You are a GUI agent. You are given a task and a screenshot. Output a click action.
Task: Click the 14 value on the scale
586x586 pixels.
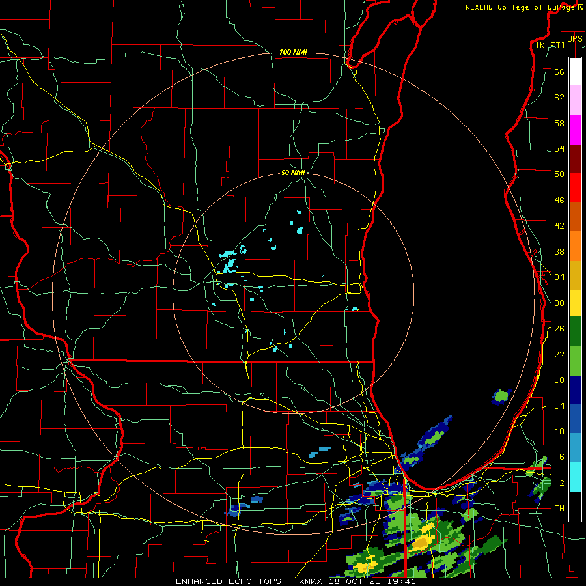click(559, 406)
